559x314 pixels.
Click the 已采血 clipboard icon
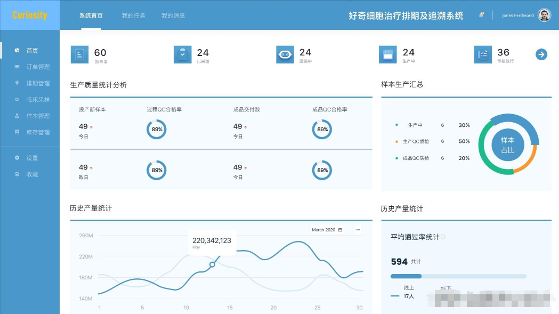pos(183,54)
